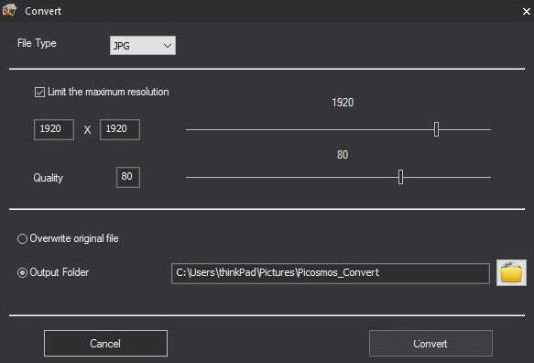Viewport: 534px width, 363px height.
Task: Open the yellow folder browse icon
Action: pyautogui.click(x=511, y=272)
